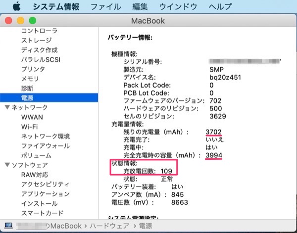Open the ヘルプ menu
This screenshot has width=297, height=233.
tap(220, 7)
